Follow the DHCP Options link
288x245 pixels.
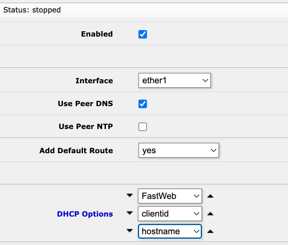coord(85,214)
